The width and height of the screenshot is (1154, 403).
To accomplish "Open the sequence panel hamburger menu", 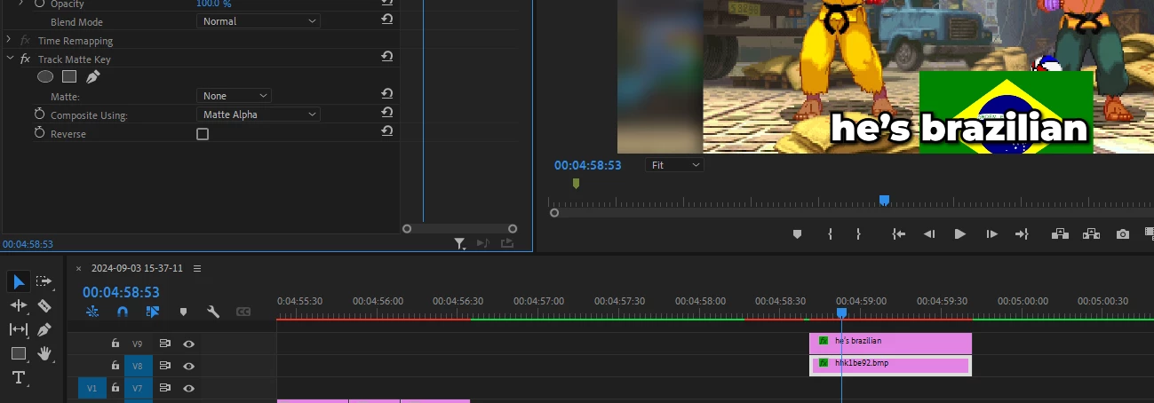I will pyautogui.click(x=197, y=268).
